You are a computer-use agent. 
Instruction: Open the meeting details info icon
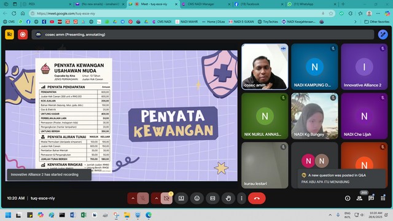click(348, 198)
